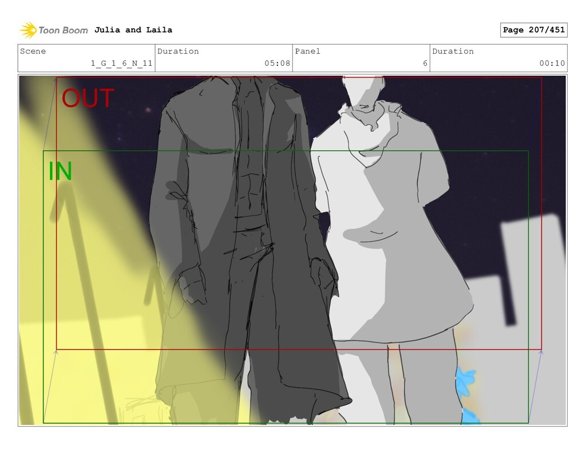The width and height of the screenshot is (586, 453).
Task: Click the green 'IN' camera frame label
Action: click(x=60, y=171)
